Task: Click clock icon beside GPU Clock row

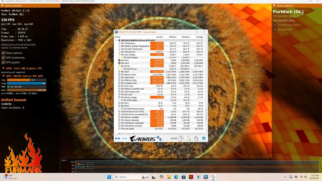Action: (119, 72)
